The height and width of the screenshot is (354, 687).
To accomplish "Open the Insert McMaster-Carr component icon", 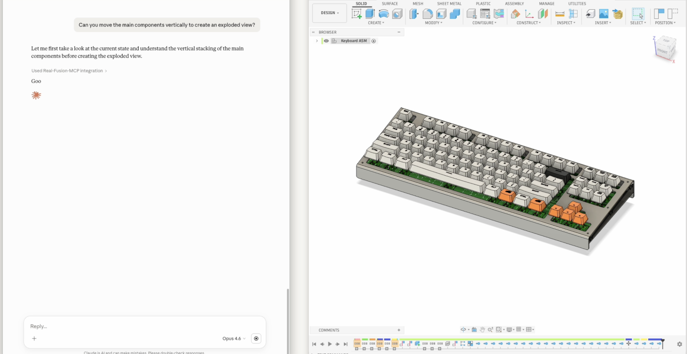I will [617, 14].
